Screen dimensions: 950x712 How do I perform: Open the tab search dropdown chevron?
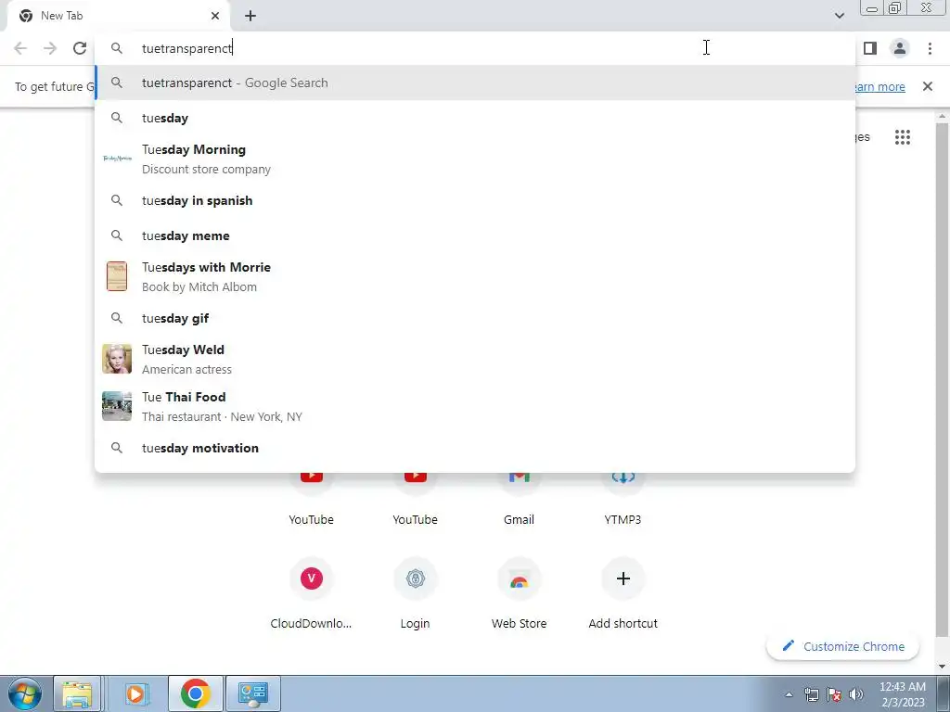pos(839,16)
